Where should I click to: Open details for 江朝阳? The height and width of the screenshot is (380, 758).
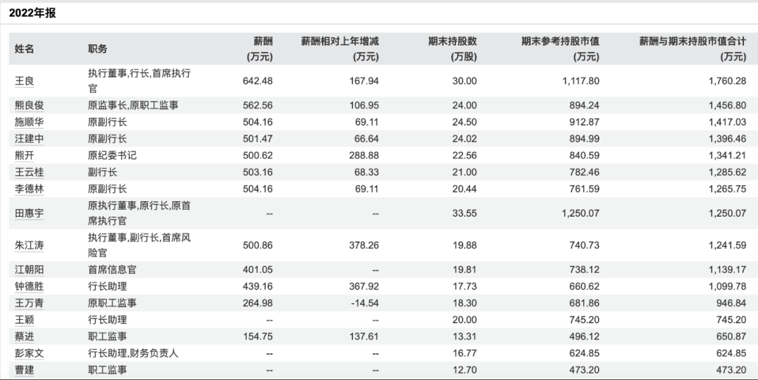[29, 270]
